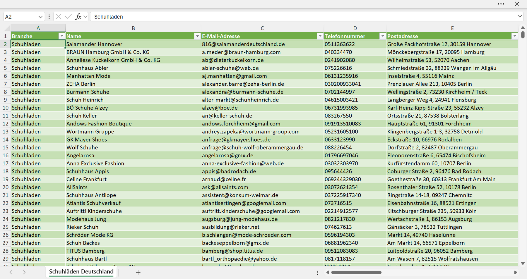Click andrey.zapeka@wortmann-group.com cell
The height and width of the screenshot is (279, 527).
(x=262, y=132)
